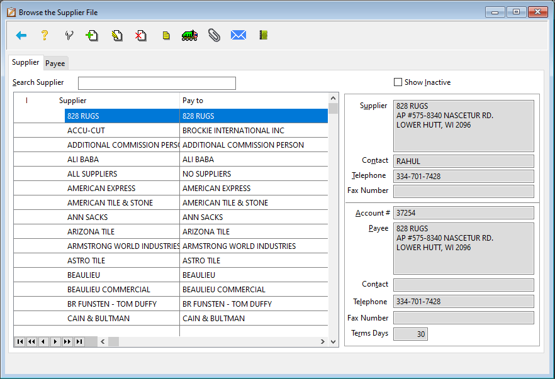Click the Terms Days field showing 30
The image size is (555, 379).
tap(410, 334)
